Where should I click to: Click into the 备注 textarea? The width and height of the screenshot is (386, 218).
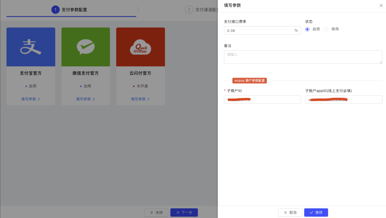click(303, 57)
